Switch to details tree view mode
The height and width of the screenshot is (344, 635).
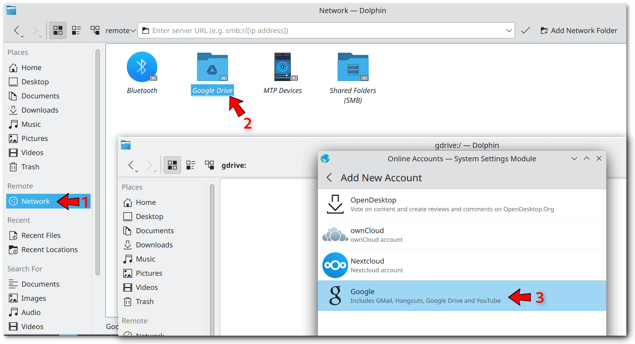coord(95,31)
